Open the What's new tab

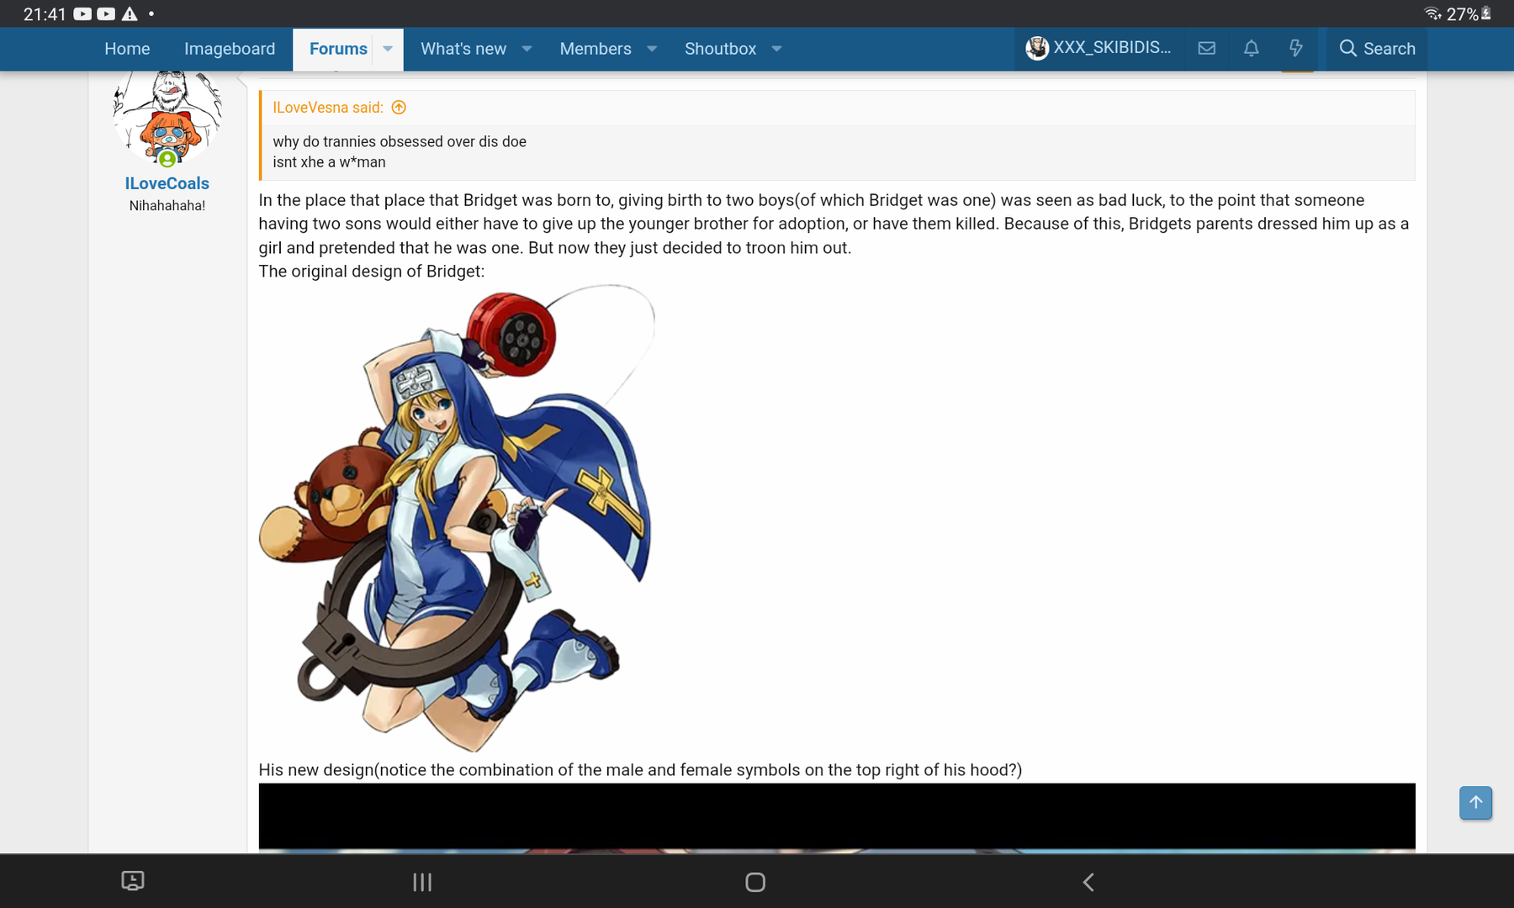click(463, 49)
